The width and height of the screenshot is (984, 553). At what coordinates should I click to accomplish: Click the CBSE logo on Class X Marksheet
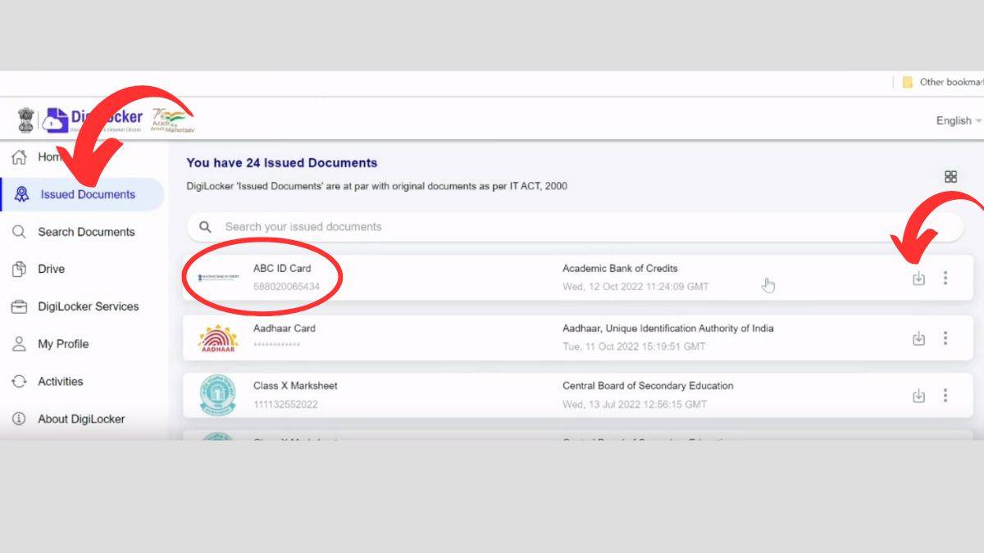click(217, 396)
